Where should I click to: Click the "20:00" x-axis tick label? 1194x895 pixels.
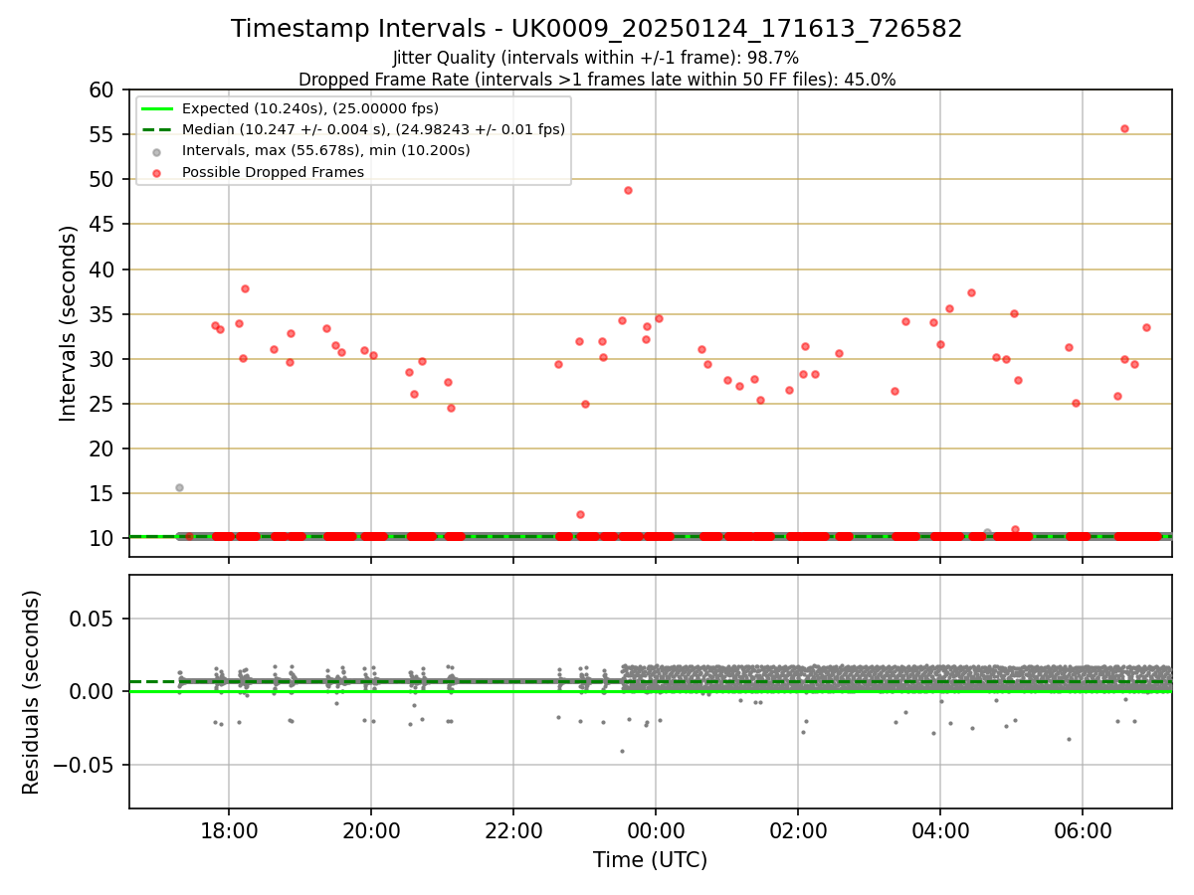point(371,829)
